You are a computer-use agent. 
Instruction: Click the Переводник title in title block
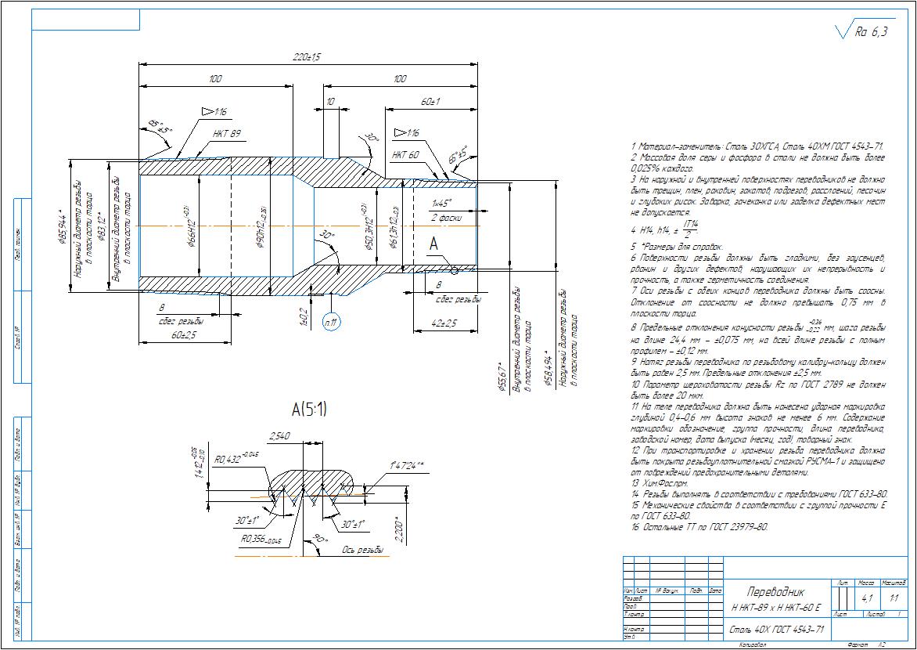(x=776, y=592)
